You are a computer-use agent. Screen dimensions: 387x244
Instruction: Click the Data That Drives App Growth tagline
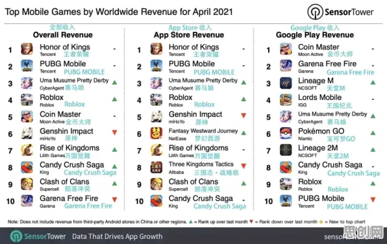pos(118,236)
